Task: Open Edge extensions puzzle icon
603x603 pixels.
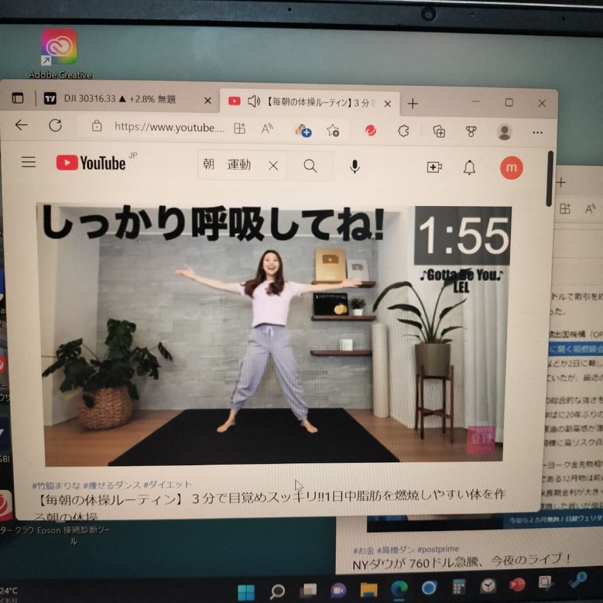Action: pyautogui.click(x=403, y=131)
